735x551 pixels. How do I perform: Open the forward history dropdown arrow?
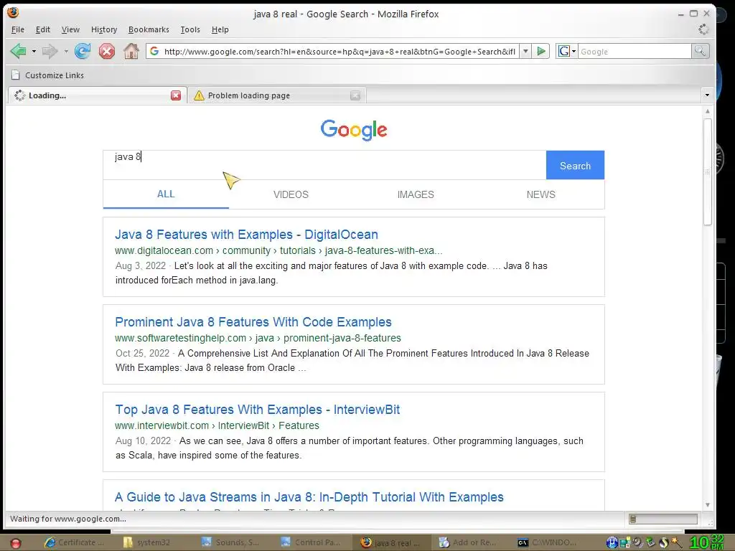click(x=65, y=51)
